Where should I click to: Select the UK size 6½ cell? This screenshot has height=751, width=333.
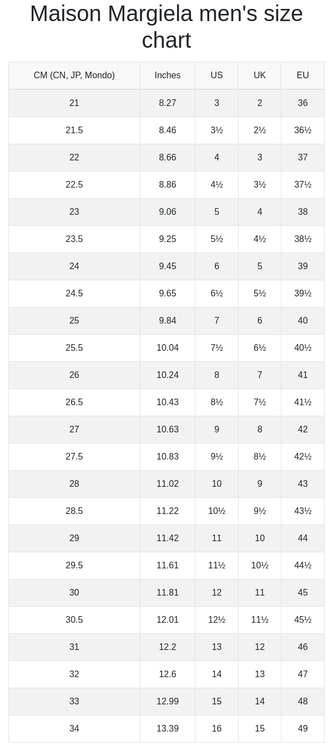pos(260,347)
